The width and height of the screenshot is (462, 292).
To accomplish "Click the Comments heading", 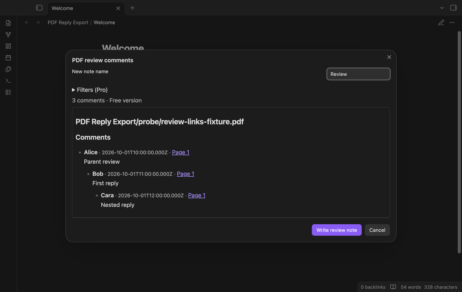I will point(93,137).
